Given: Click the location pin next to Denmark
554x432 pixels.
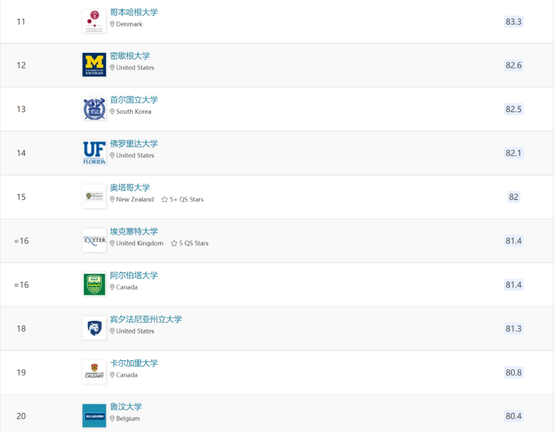Looking at the screenshot, I should coord(111,24).
